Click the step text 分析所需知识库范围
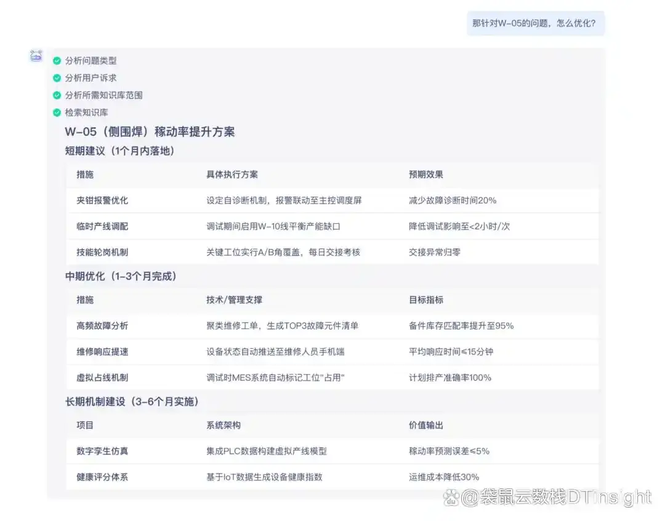This screenshot has height=521, width=665. pyautogui.click(x=103, y=95)
